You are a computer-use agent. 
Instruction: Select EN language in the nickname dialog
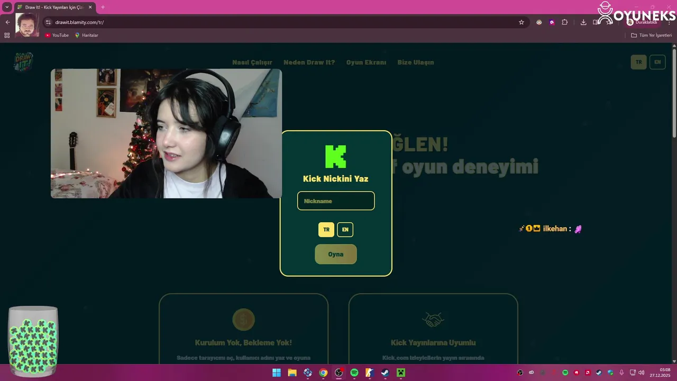click(x=345, y=230)
